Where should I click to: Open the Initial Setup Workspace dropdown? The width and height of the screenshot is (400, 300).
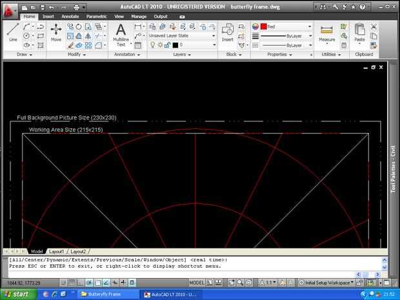point(327,283)
